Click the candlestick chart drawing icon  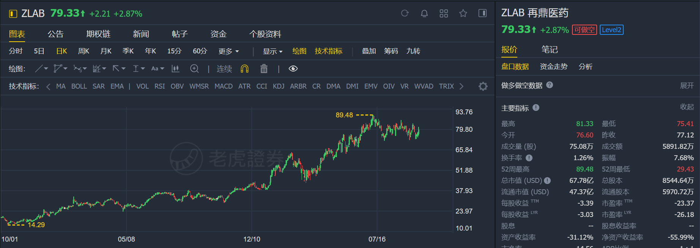[175, 69]
